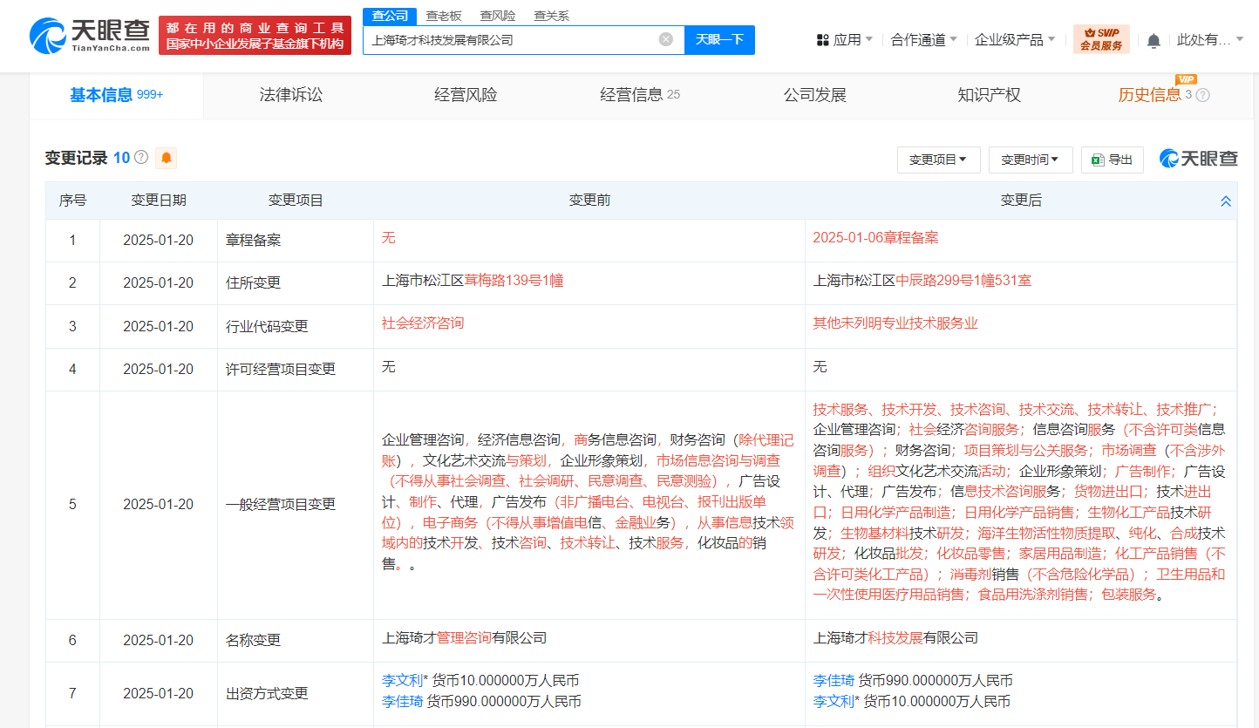Click the help icon beside 历史信息
This screenshot has height=728, width=1259.
(1202, 95)
